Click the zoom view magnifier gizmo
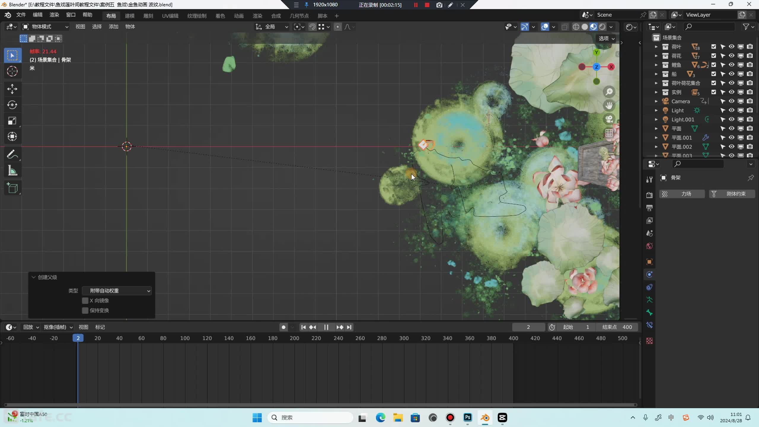Viewport: 759px width, 427px height. pyautogui.click(x=609, y=92)
